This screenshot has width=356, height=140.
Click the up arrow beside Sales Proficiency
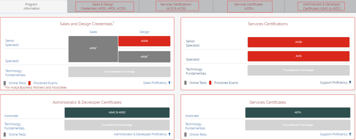point(169,83)
